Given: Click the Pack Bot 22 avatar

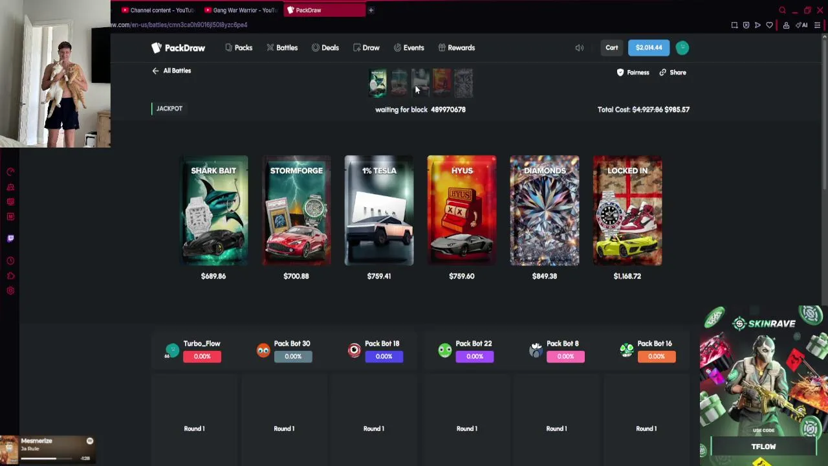Looking at the screenshot, I should 445,350.
